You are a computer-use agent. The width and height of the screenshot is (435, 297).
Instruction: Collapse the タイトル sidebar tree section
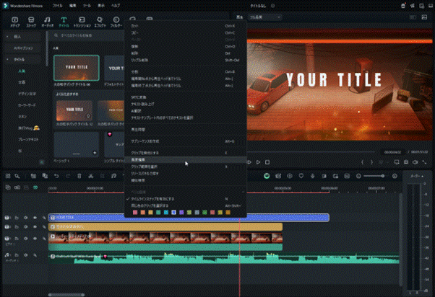[7, 61]
